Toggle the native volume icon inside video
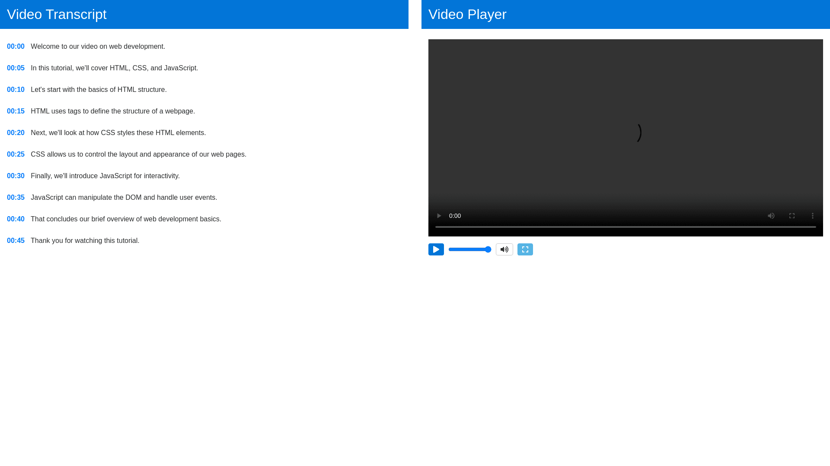The width and height of the screenshot is (830, 466). point(771,216)
